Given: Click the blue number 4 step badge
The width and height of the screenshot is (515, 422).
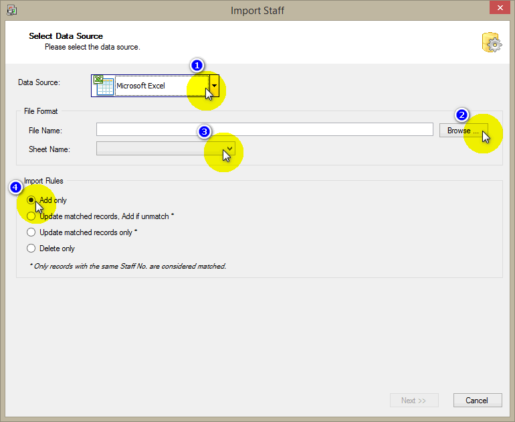Looking at the screenshot, I should pos(15,187).
